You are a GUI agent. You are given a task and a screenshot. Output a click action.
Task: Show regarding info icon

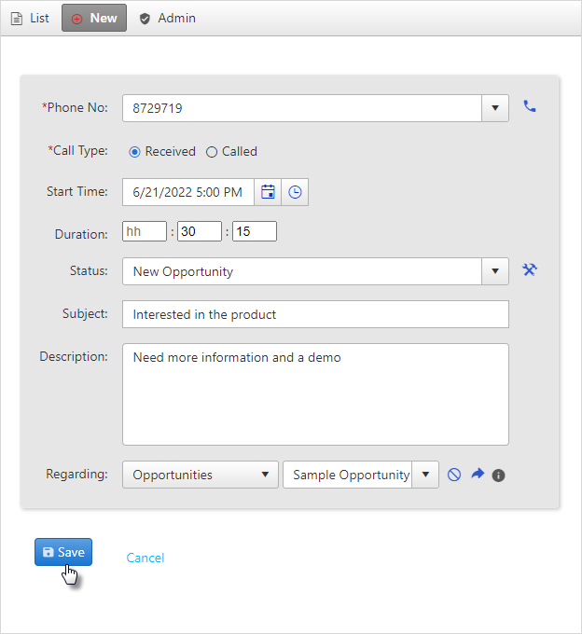(x=498, y=475)
